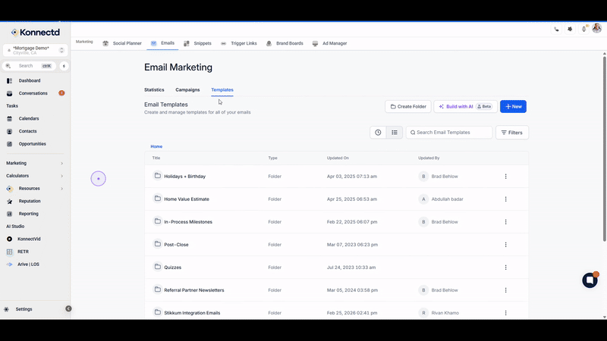
Task: Switch to Trigger Links tab
Action: (239, 43)
